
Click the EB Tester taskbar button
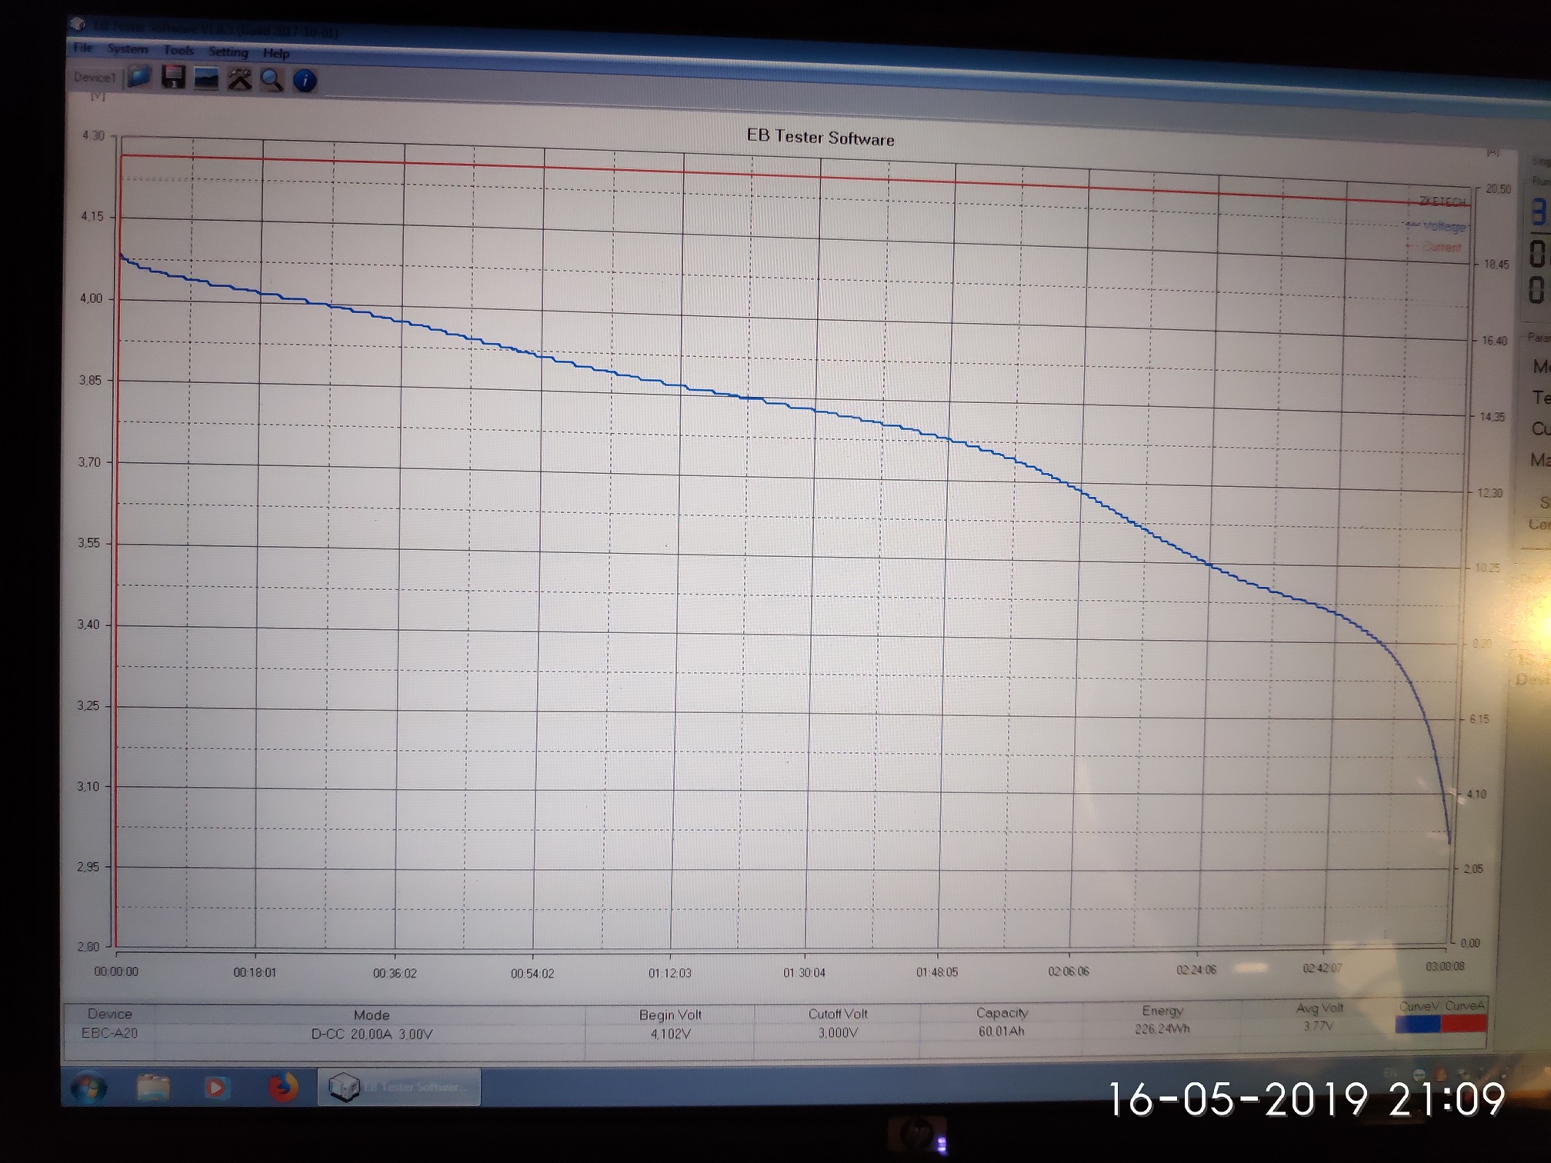399,1087
